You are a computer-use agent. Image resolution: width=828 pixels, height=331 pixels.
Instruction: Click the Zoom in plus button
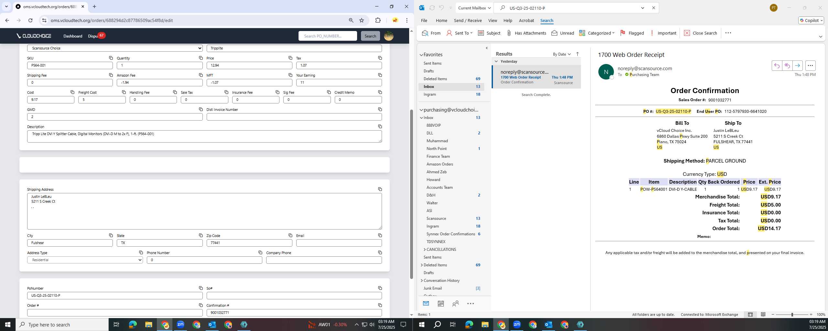[x=811, y=315]
